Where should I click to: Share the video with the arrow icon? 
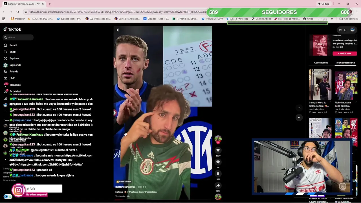coord(218,186)
